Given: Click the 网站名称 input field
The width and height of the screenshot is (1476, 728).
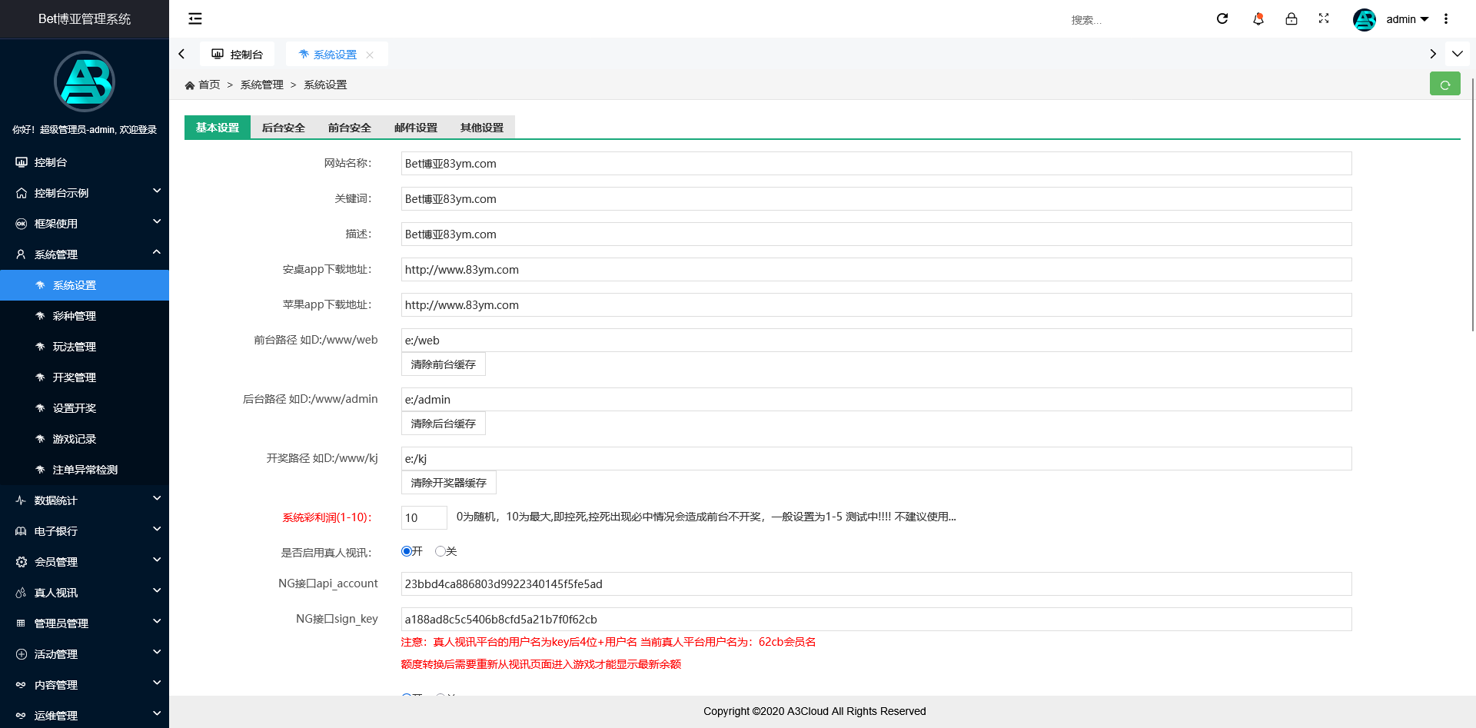Looking at the screenshot, I should click(x=876, y=164).
